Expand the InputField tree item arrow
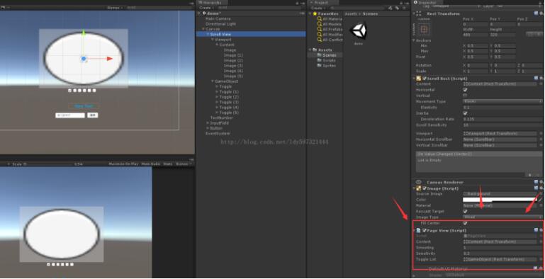Screen dimensions: 545x279 point(208,123)
